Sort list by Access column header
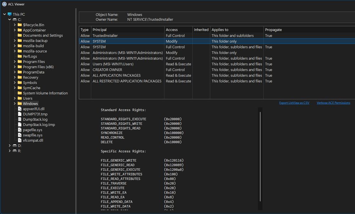This screenshot has height=214, width=355. pos(179,30)
